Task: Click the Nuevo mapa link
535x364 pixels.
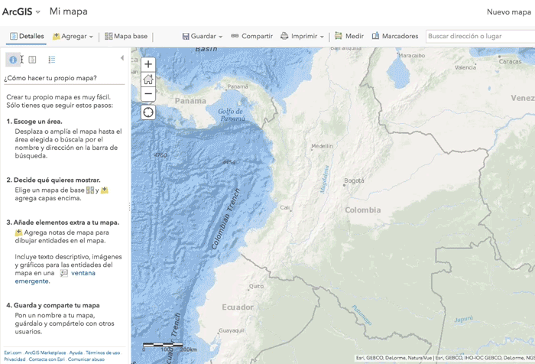Action: [508, 11]
